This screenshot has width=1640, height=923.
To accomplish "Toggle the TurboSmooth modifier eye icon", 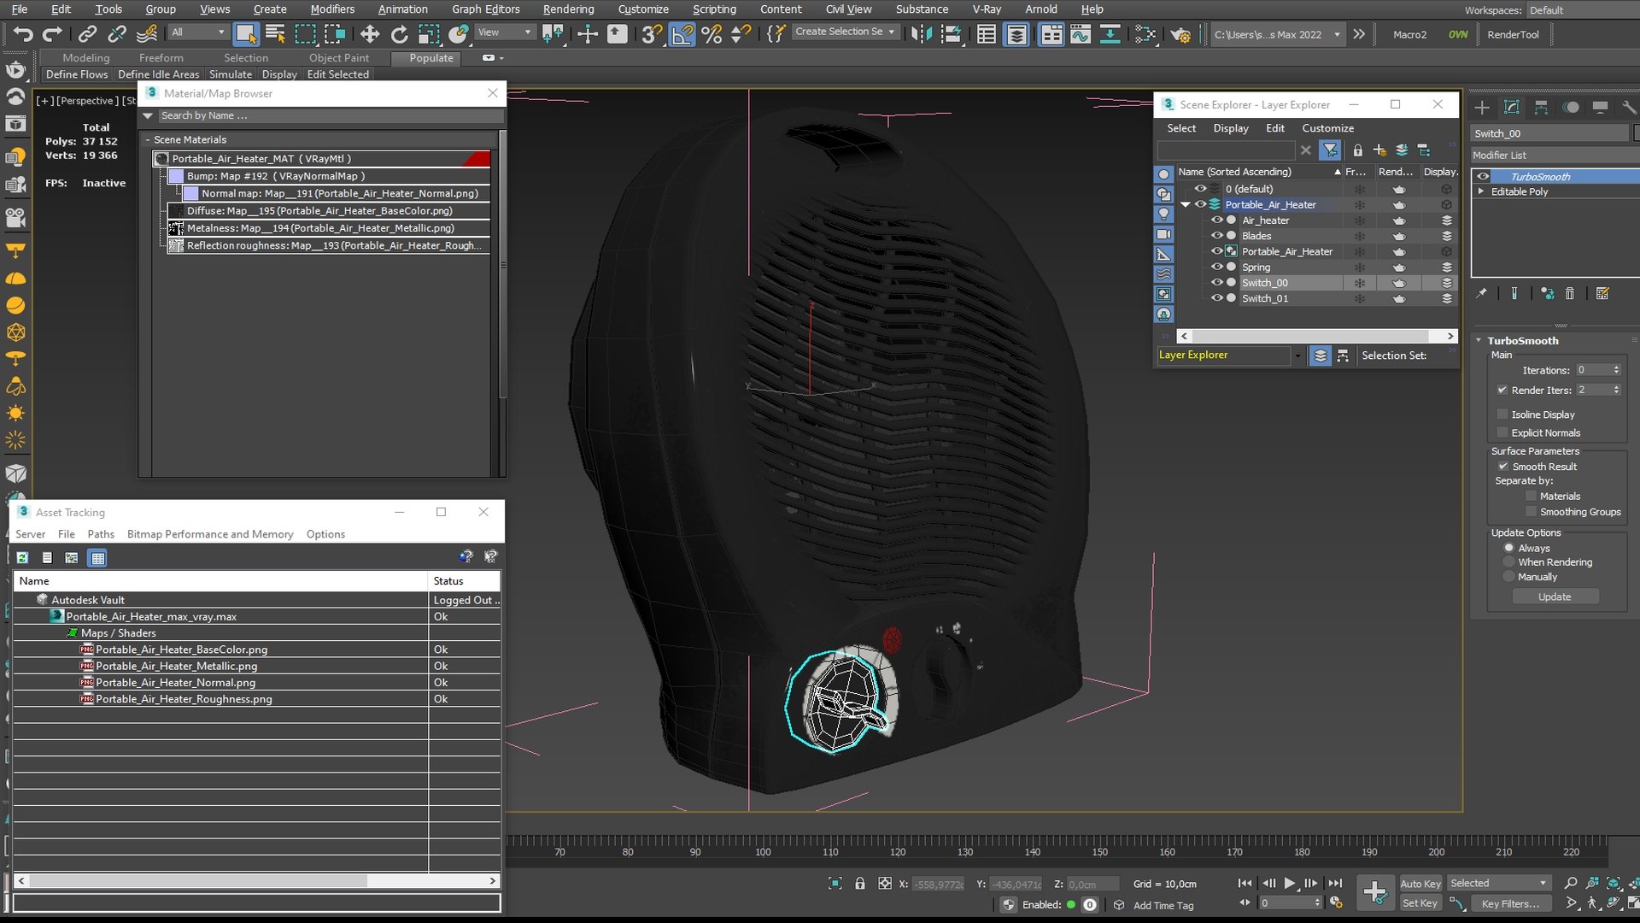I will 1483,177.
